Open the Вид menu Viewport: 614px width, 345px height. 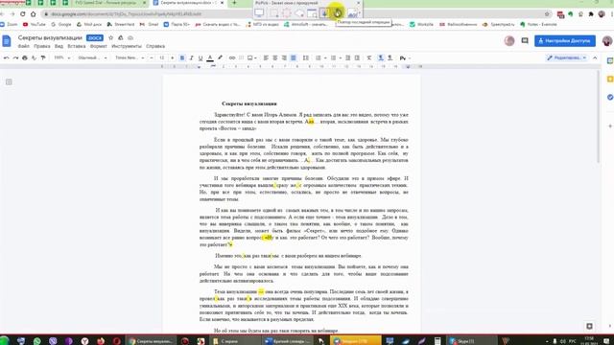pyautogui.click(x=59, y=46)
